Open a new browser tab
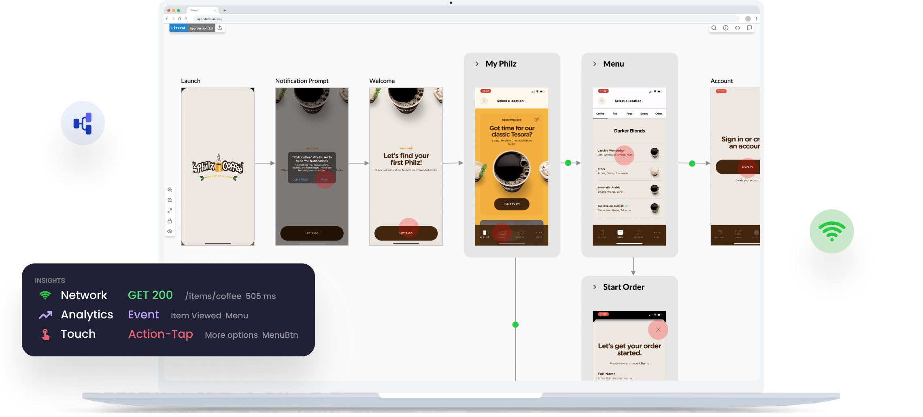The width and height of the screenshot is (923, 417). (225, 11)
